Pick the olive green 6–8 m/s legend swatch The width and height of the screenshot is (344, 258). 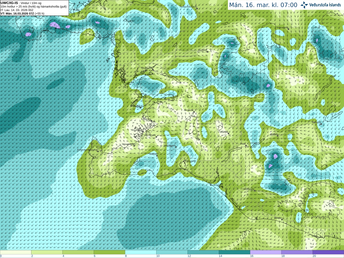[x=109, y=252]
